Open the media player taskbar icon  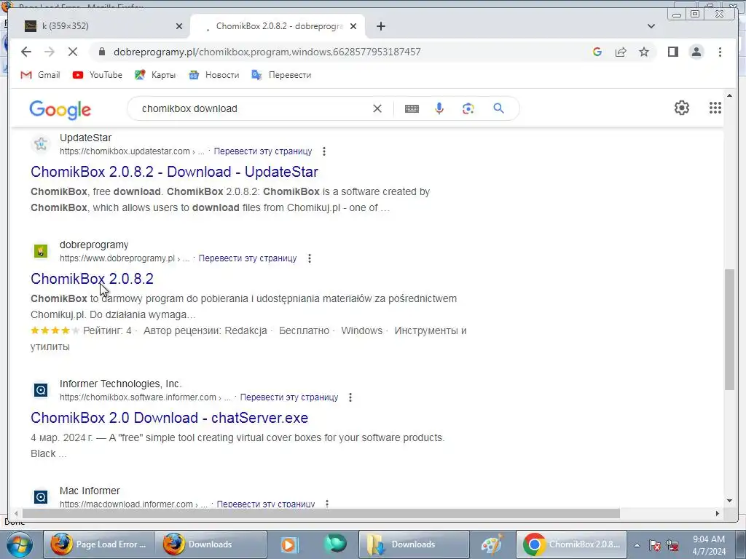point(288,544)
